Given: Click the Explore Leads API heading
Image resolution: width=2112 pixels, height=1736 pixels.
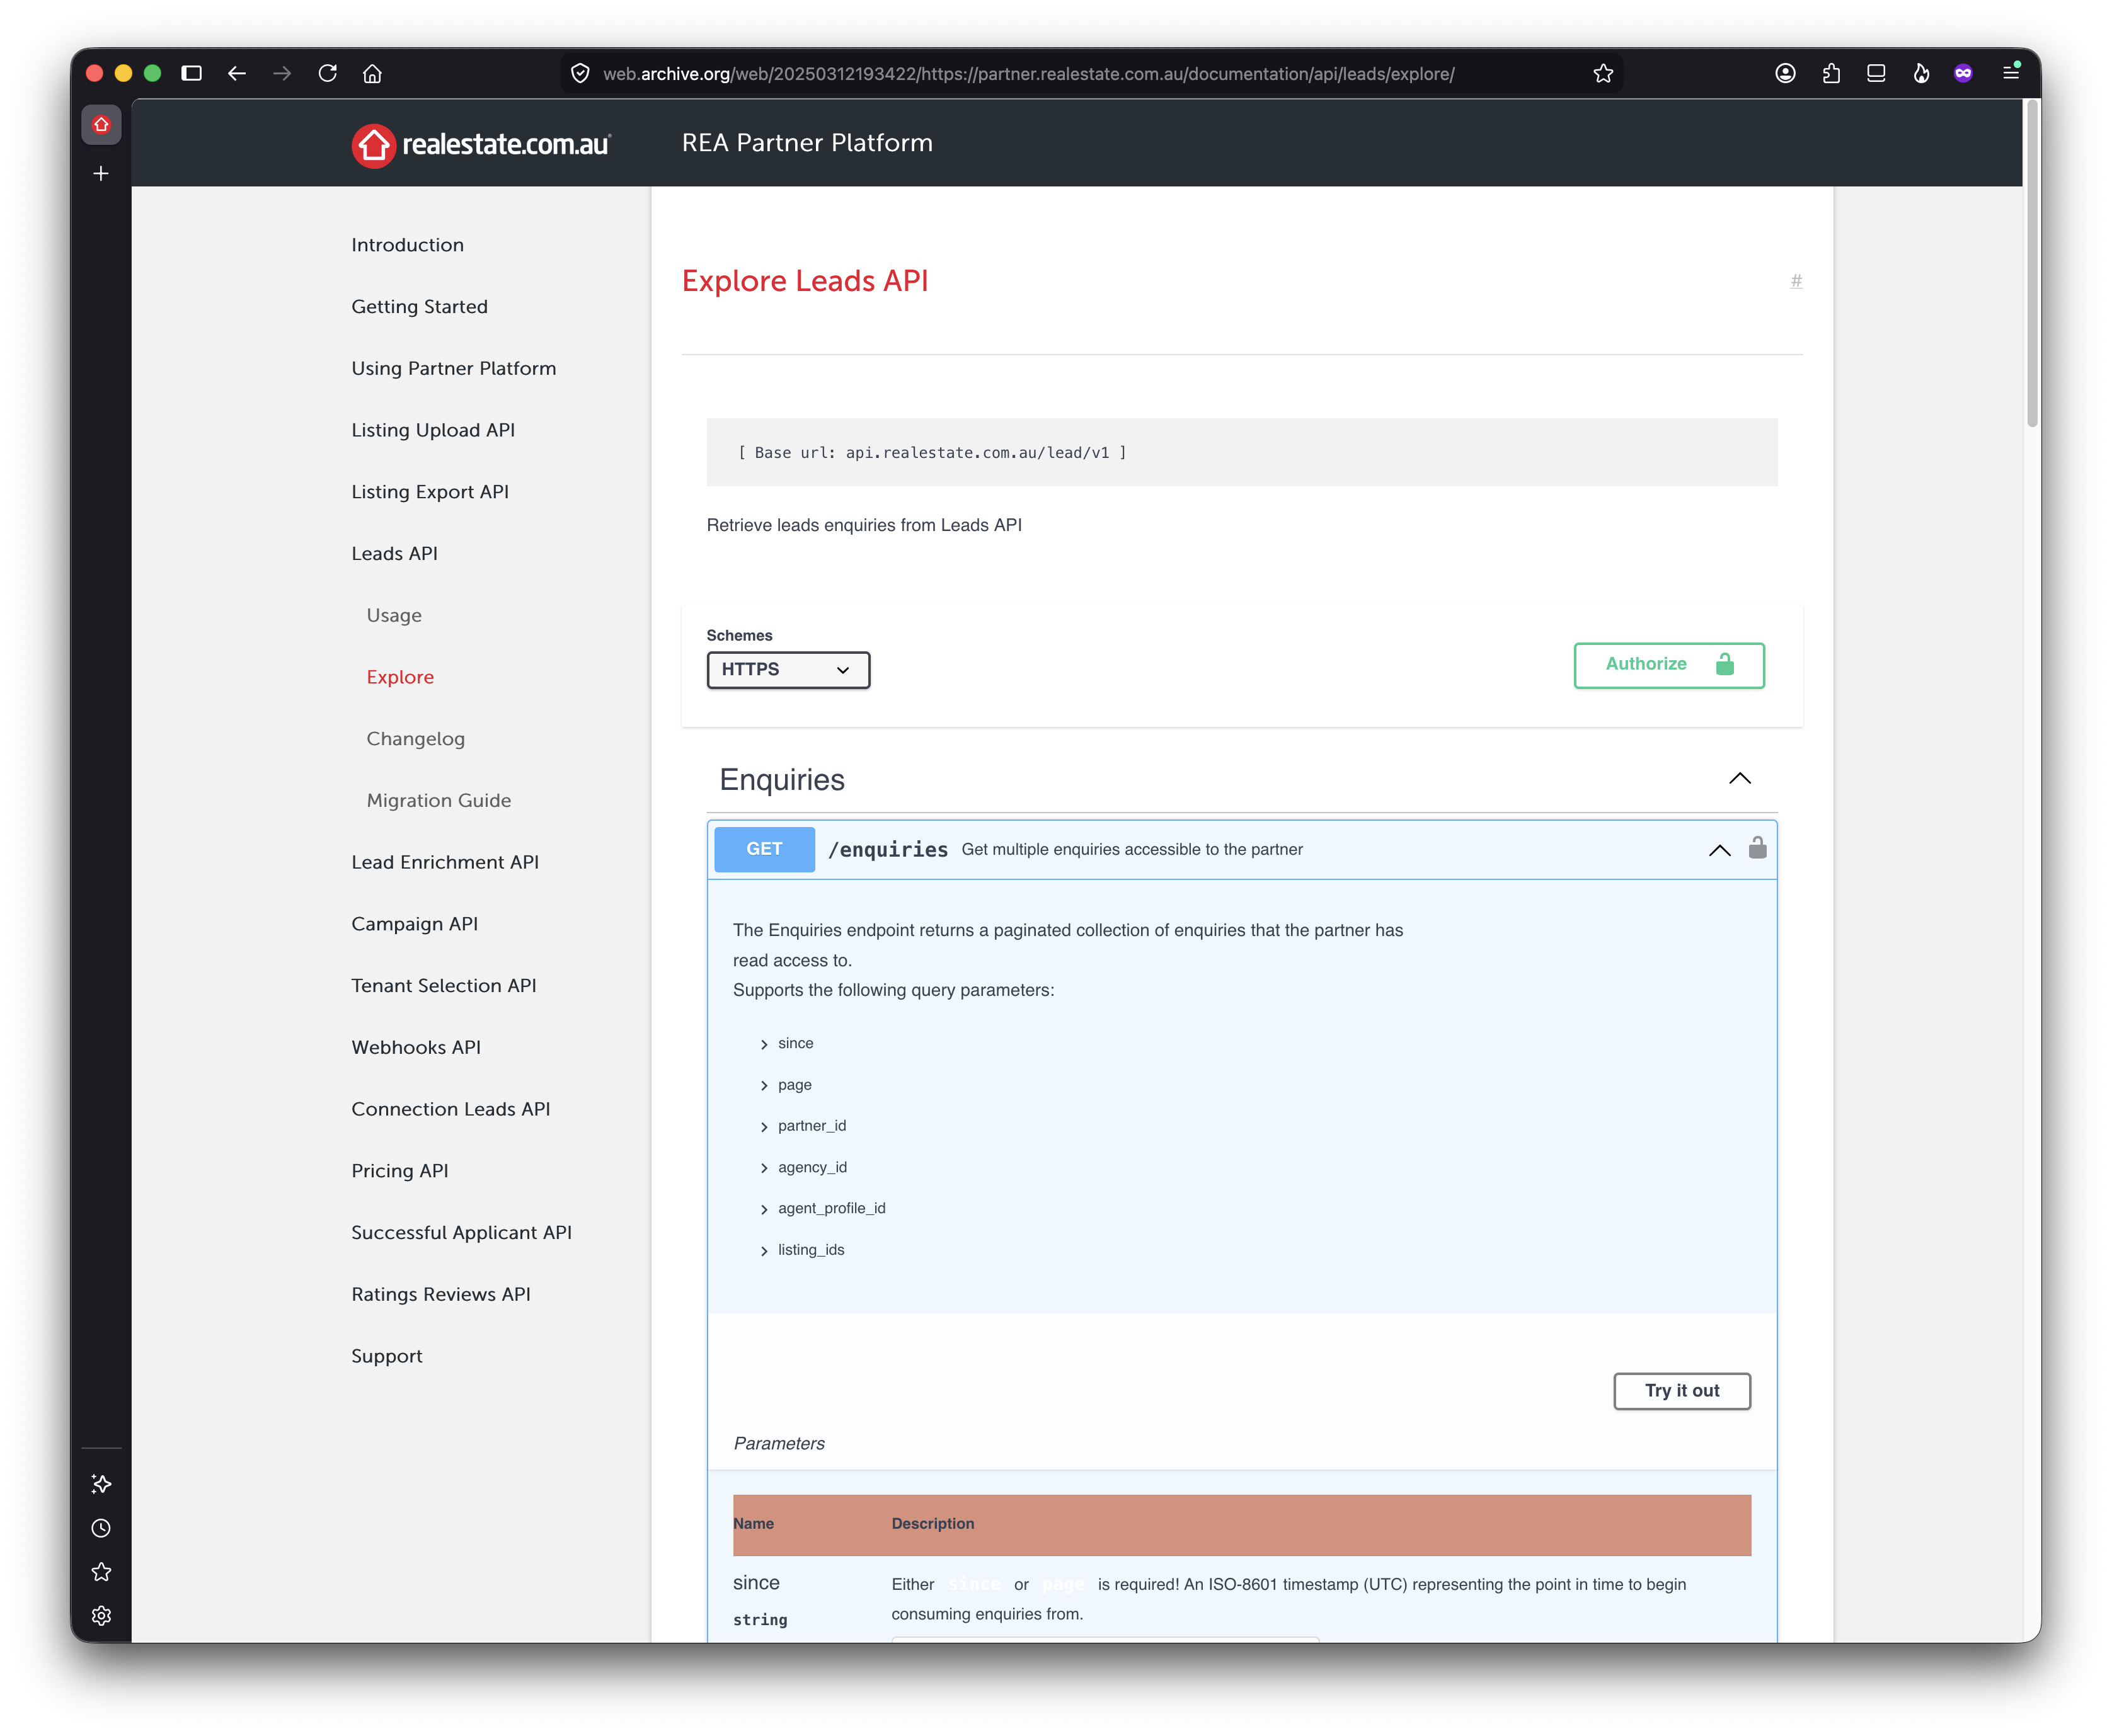Looking at the screenshot, I should (x=805, y=281).
